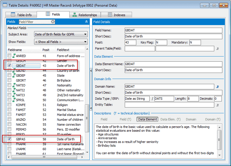The height and width of the screenshot is (166, 231).
Task: Mark the NATIO field checkbox
Action: [10, 85]
